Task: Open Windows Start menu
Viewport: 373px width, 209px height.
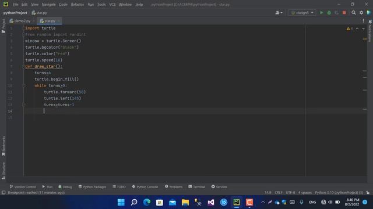Action: (x=121, y=202)
